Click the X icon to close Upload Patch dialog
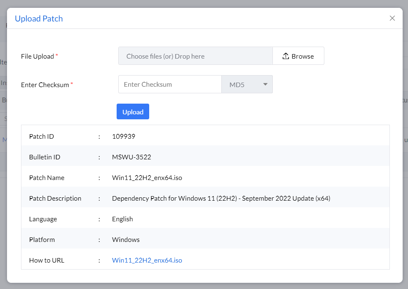Viewport: 408px width, 289px height. coord(392,18)
